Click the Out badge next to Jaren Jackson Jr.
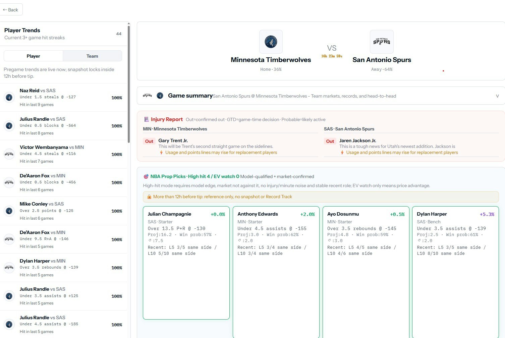Screen dimensions: 505x338 point(330,142)
